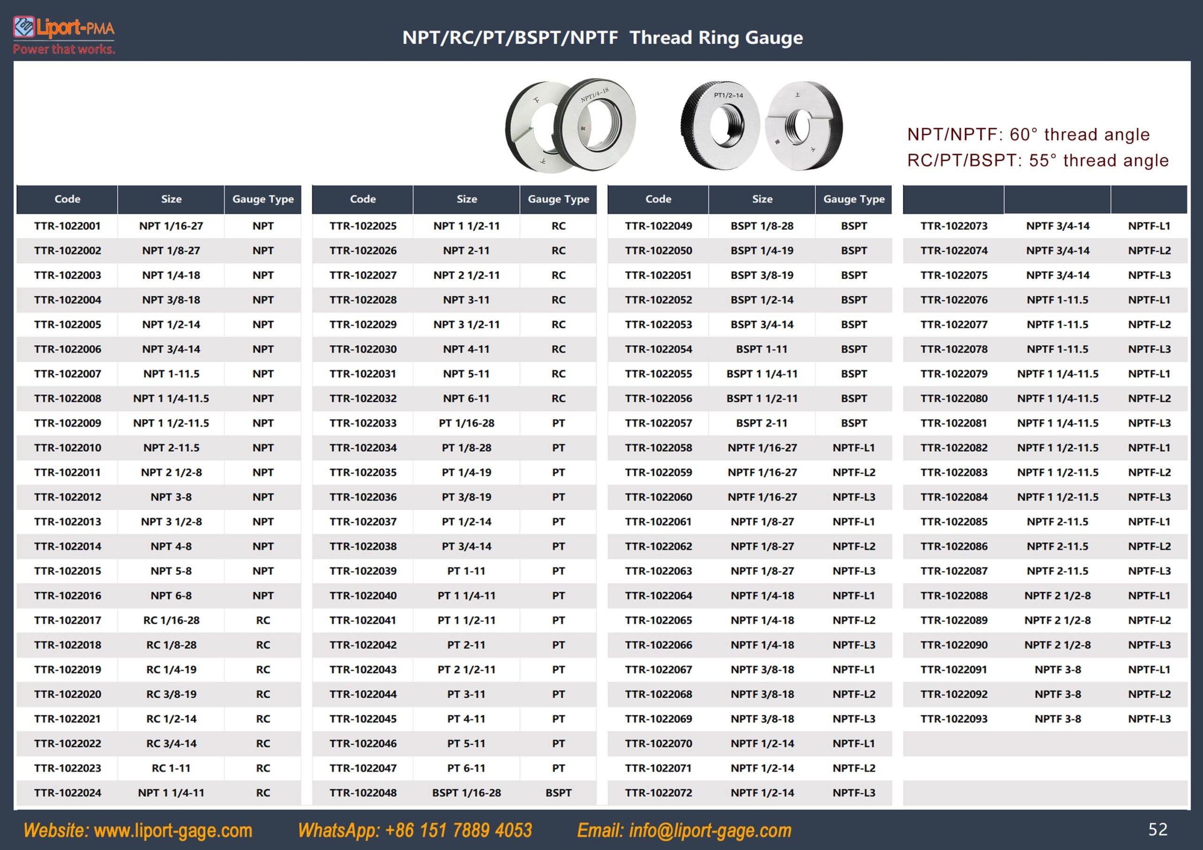Click code TTR-1022008
1203x850 pixels.
(x=68, y=398)
